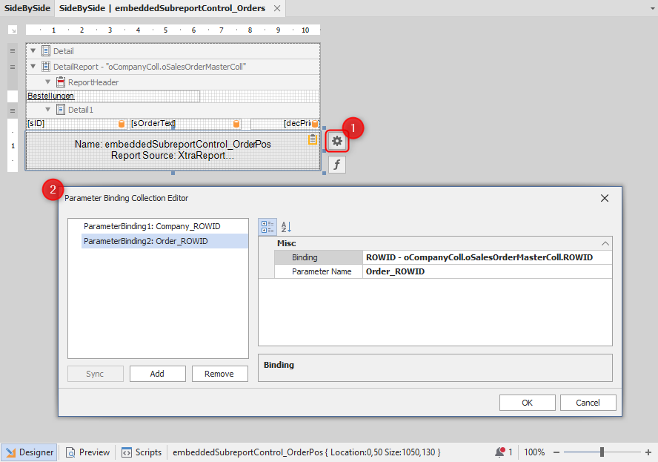This screenshot has height=462, width=658.
Task: Click the Add button
Action: (157, 374)
